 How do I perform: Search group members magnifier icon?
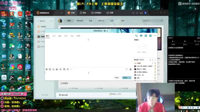click(x=155, y=60)
